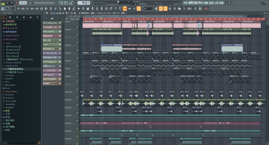Open the 视图 (View) menu
Image resolution: width=269 pixels, height=145 pixels.
(206, 3)
